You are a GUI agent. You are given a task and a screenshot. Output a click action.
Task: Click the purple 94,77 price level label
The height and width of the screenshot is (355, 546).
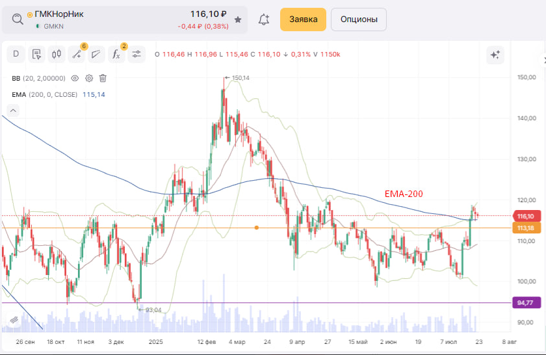(x=525, y=302)
